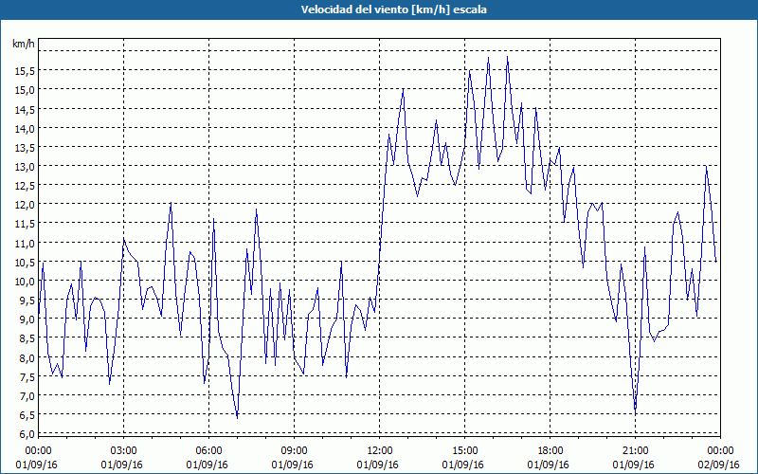Click the 01/09/16 date under 15:00
758x474 pixels.
tap(464, 465)
